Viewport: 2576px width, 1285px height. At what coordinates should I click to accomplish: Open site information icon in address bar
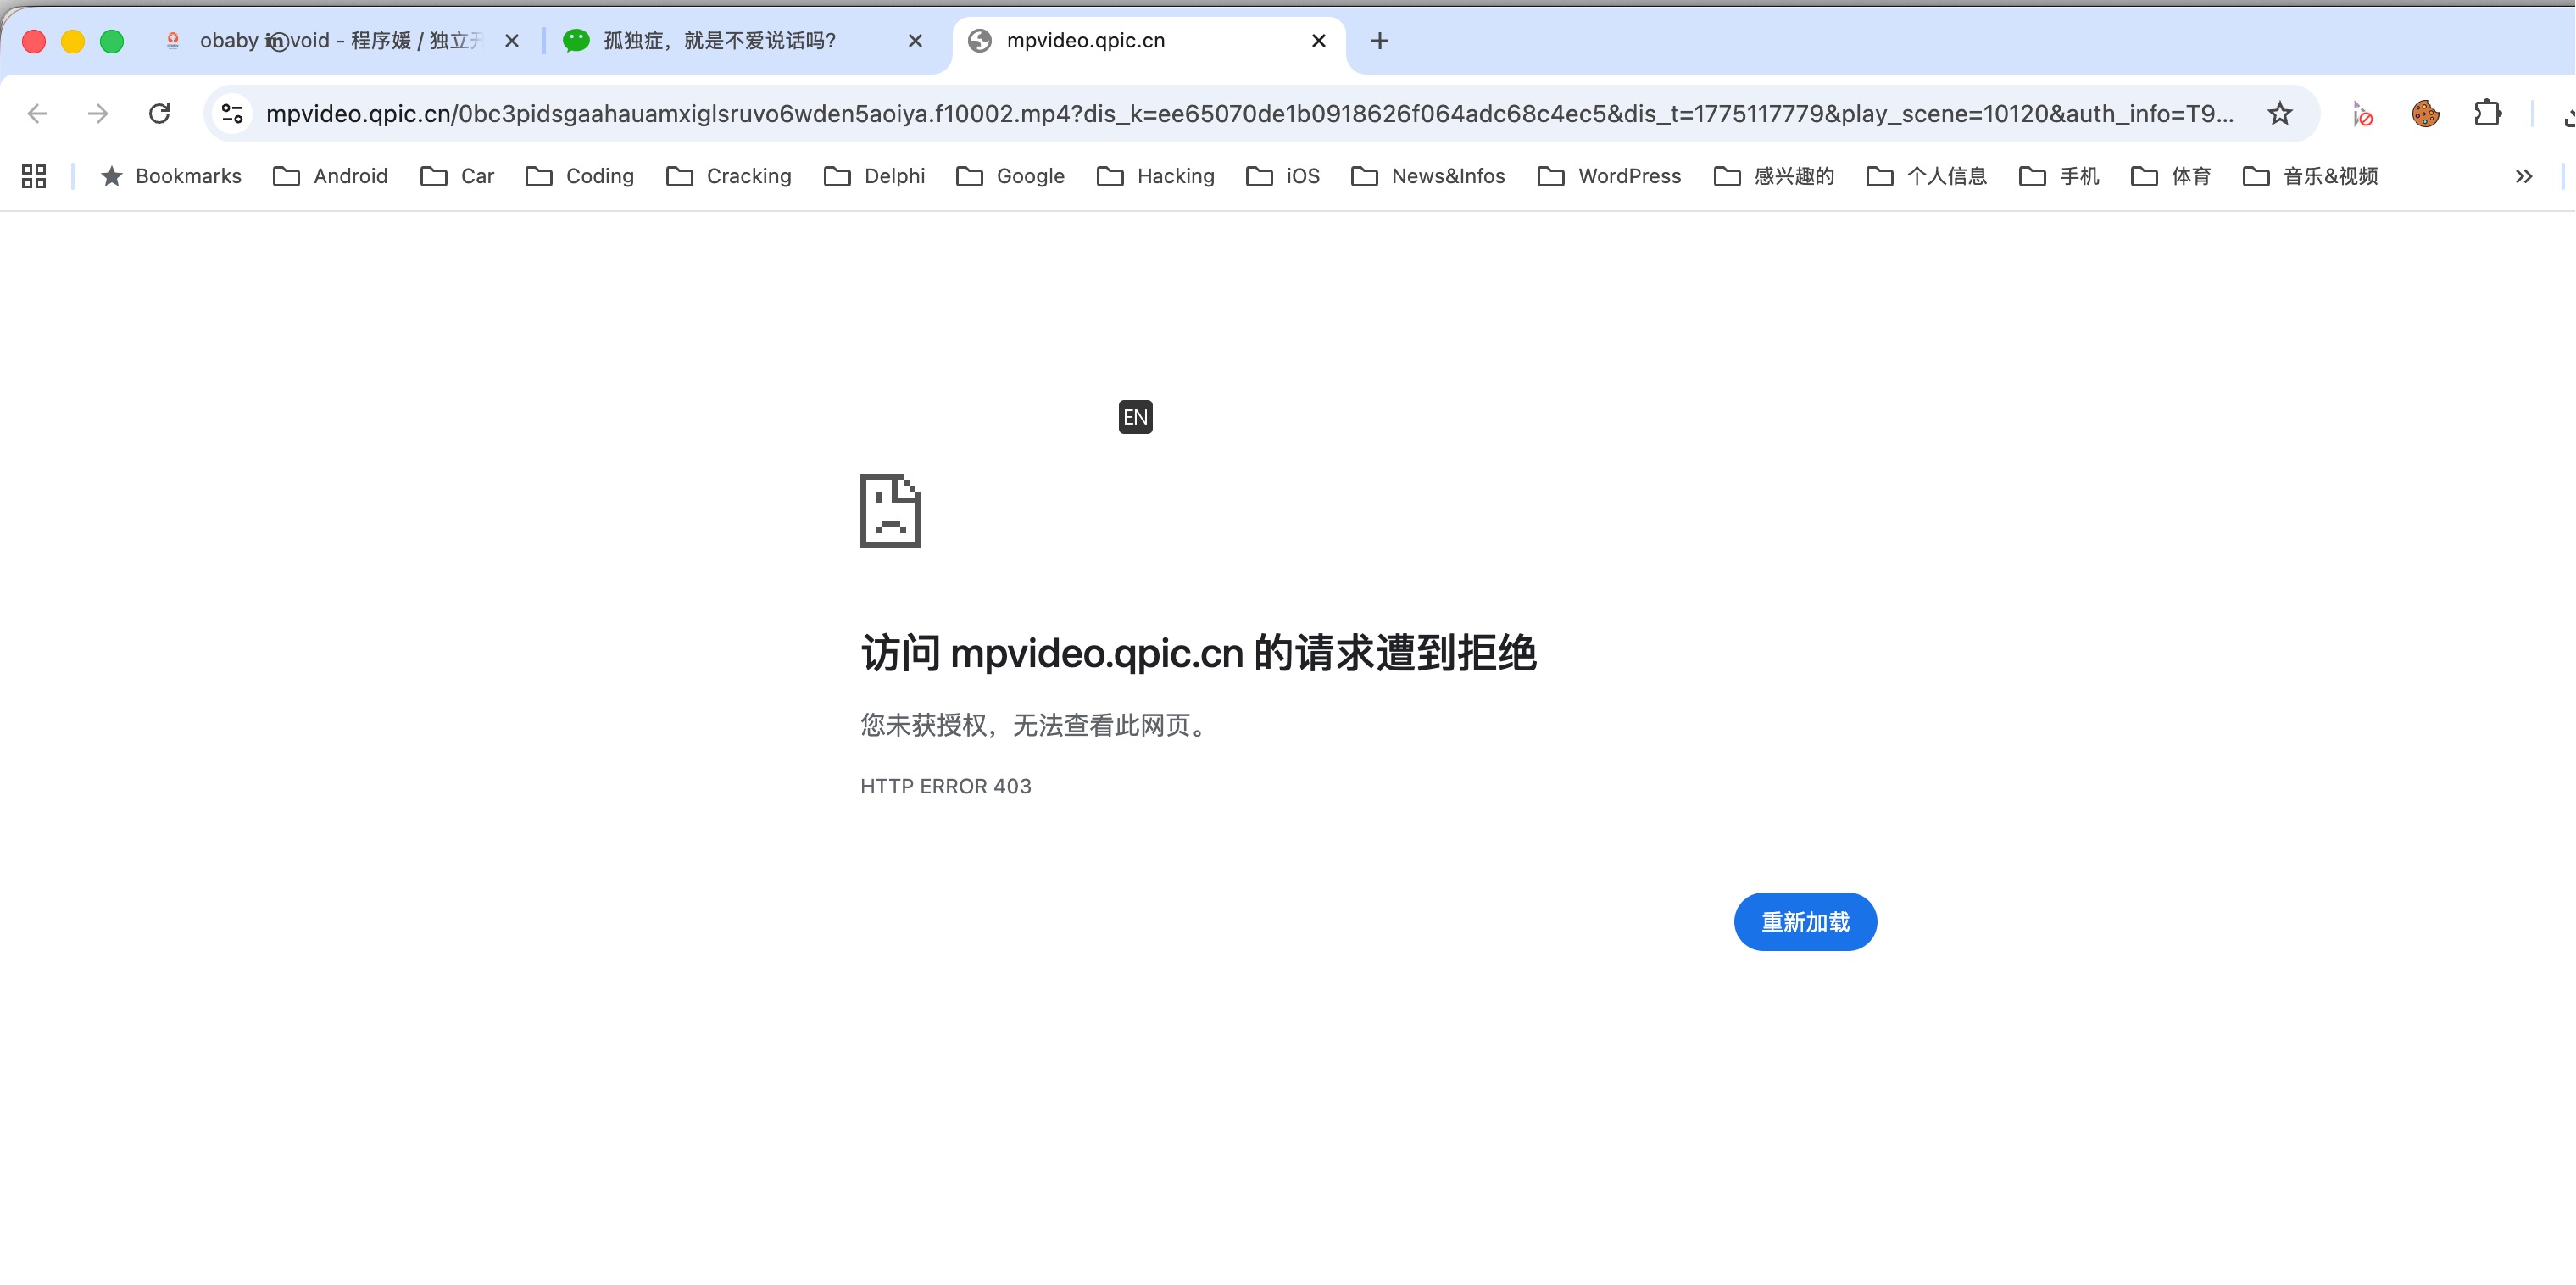233,114
